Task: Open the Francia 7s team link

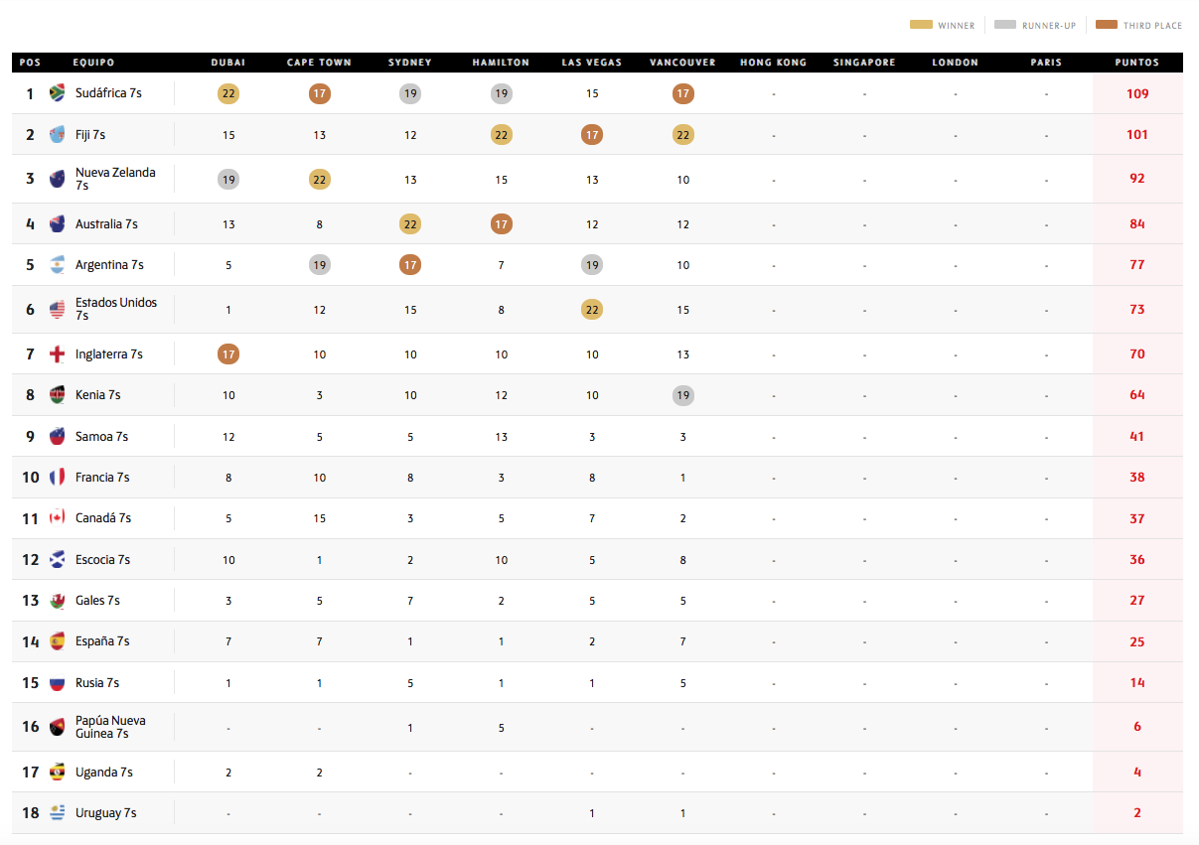Action: (102, 478)
